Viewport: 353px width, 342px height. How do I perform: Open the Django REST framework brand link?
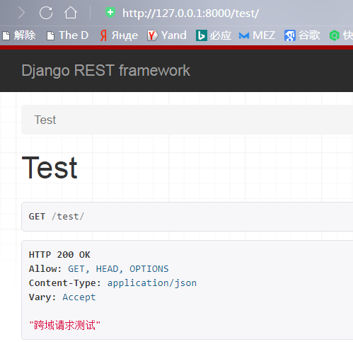click(x=105, y=71)
